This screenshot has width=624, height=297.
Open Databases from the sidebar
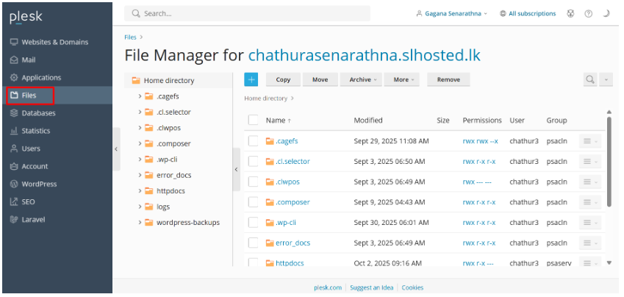[37, 113]
